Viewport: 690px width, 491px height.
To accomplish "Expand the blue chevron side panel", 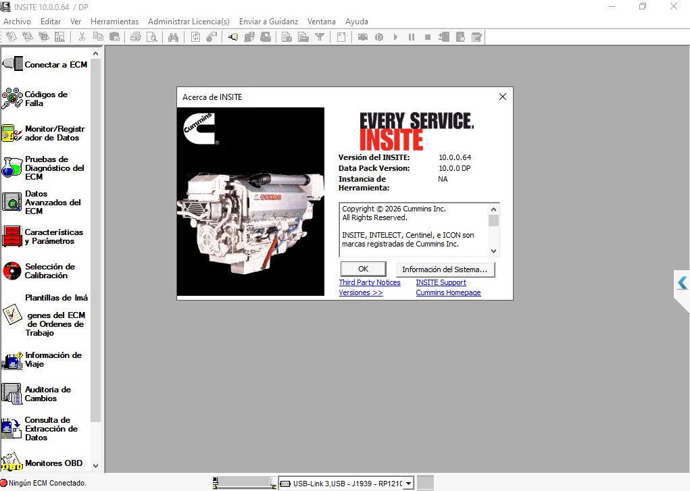I will [682, 282].
